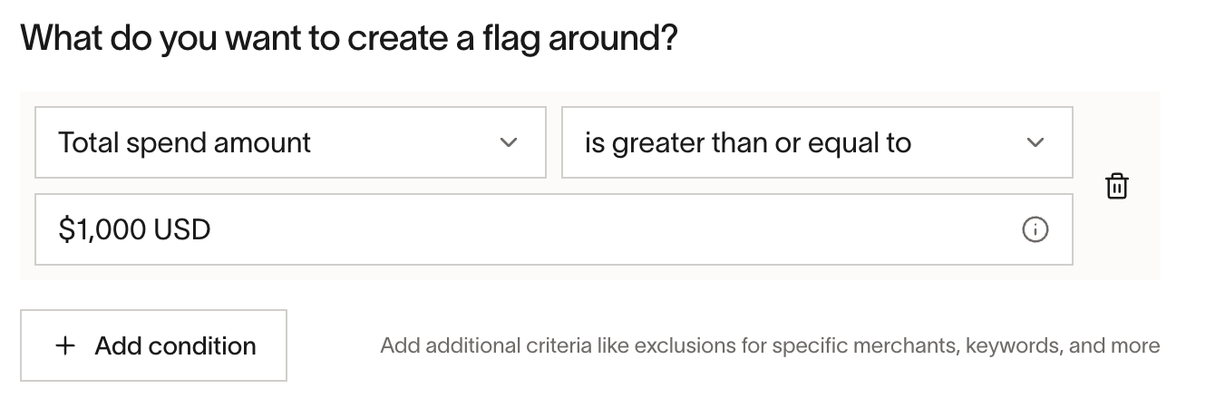Expand the chevron on the comparison operator dropdown

coord(1035,142)
